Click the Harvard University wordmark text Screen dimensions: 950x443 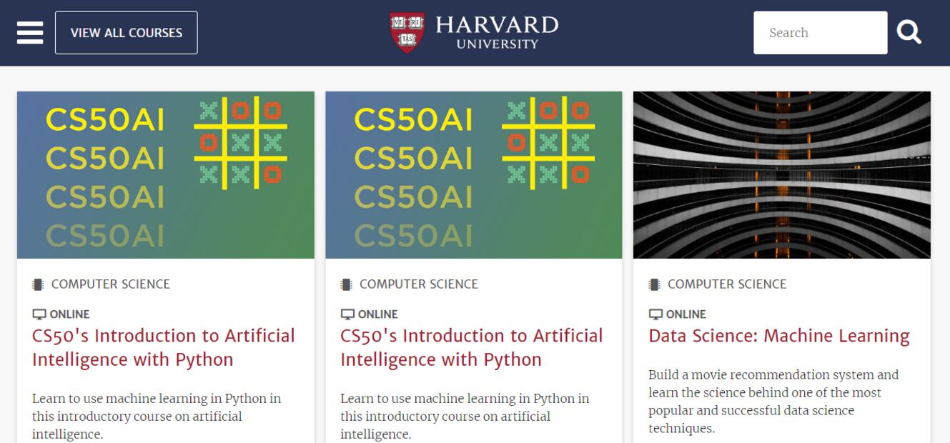pyautogui.click(x=497, y=32)
